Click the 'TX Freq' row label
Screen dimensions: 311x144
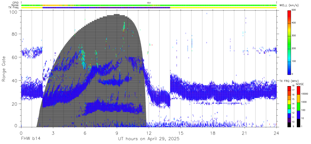[14, 8]
